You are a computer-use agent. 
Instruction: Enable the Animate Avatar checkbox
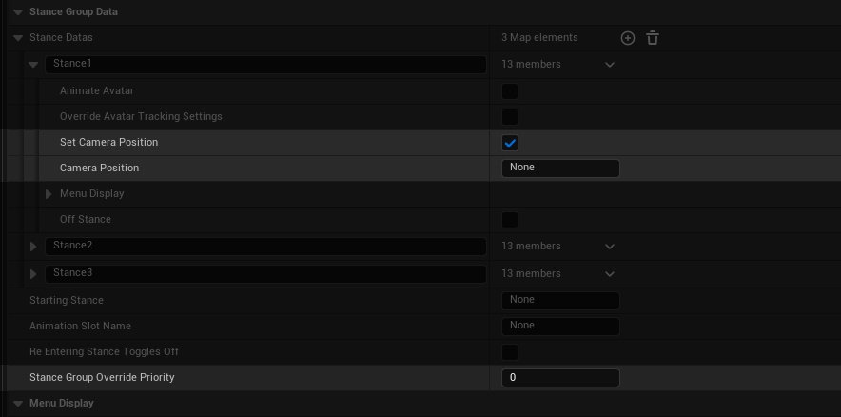(510, 91)
